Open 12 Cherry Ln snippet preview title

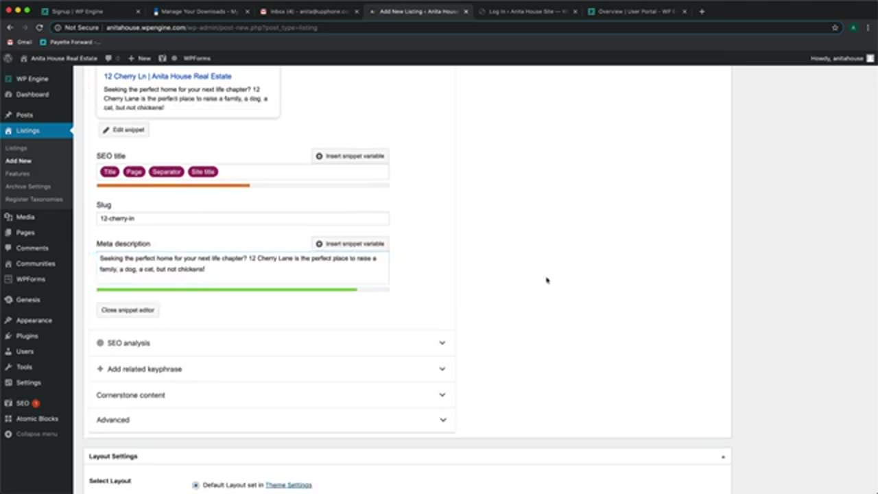pos(167,76)
